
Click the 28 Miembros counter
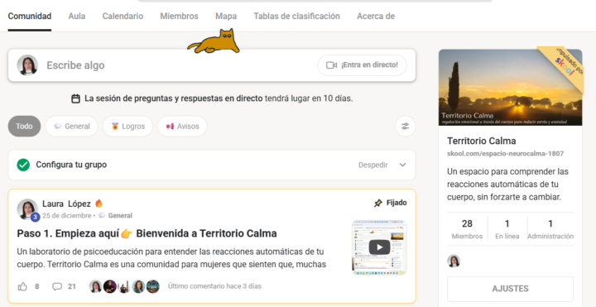coord(467,229)
